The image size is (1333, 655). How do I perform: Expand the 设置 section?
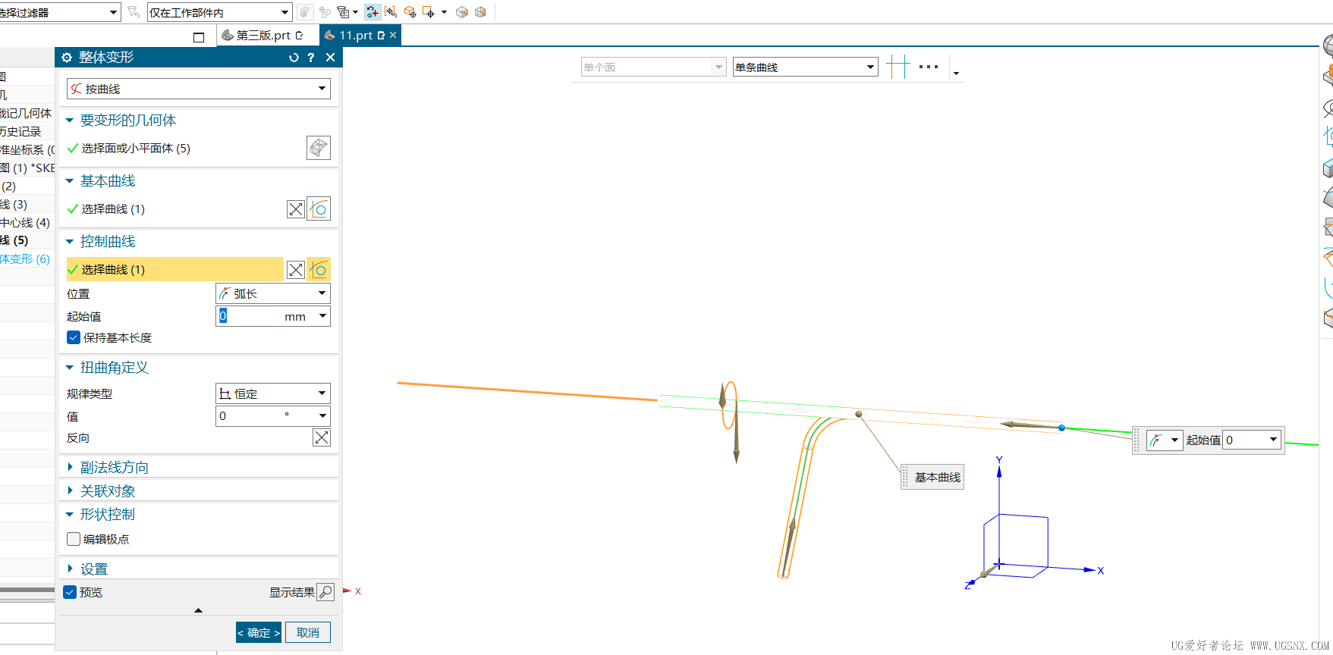coord(70,569)
